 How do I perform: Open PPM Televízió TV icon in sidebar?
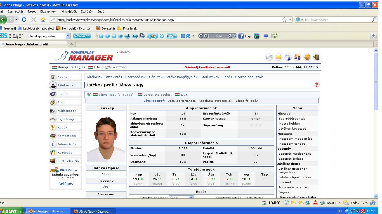(x=53, y=161)
